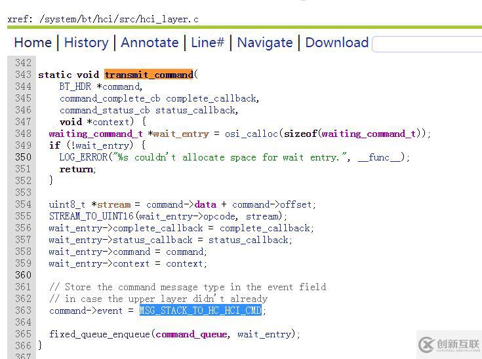Click 'command->offset' on line 354

pyautogui.click(x=272, y=204)
